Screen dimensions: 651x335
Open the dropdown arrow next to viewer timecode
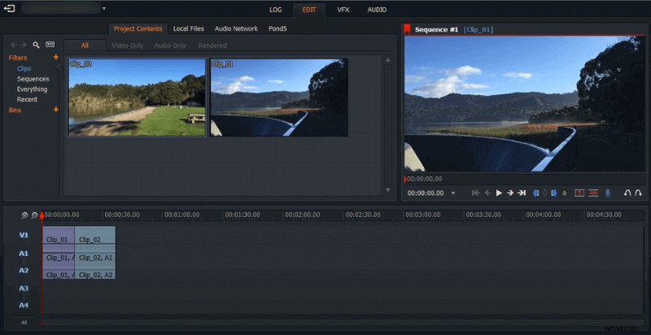click(x=453, y=194)
